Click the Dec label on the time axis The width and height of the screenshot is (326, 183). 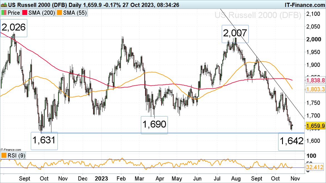(x=83, y=179)
